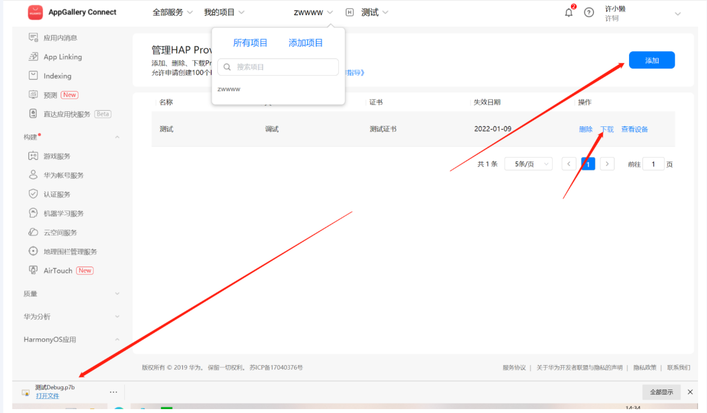Open the 联系我们 footer link
Viewport: 707px width, 413px height.
[679, 367]
